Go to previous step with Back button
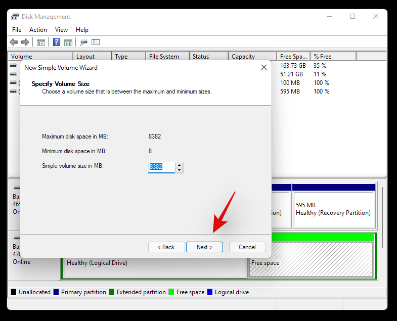The image size is (397, 321). pyautogui.click(x=166, y=247)
